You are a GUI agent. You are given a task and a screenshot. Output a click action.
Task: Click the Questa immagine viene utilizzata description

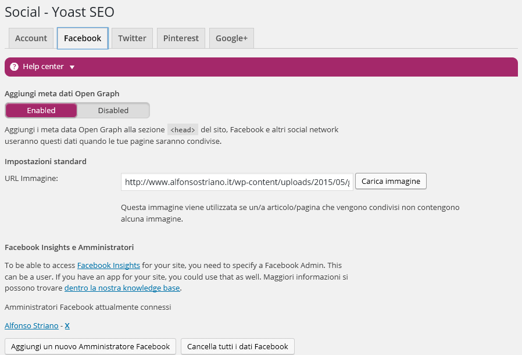point(290,213)
